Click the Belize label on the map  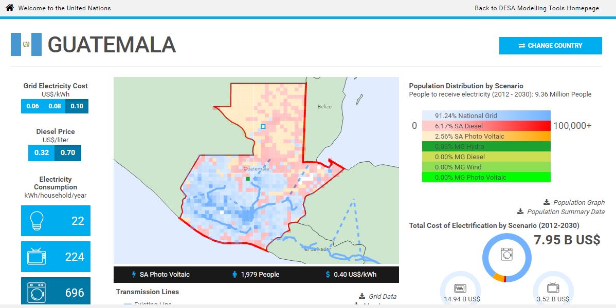pos(324,106)
